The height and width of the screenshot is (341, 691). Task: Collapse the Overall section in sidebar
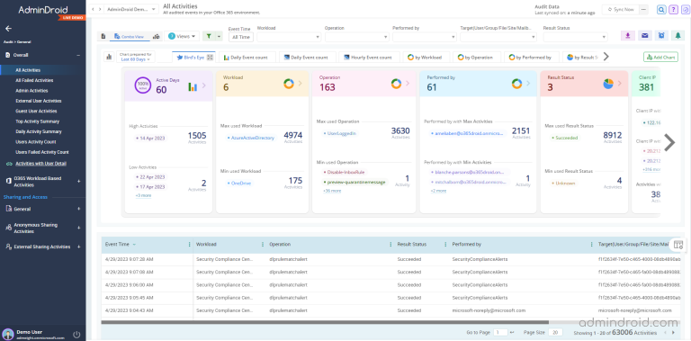(78, 56)
